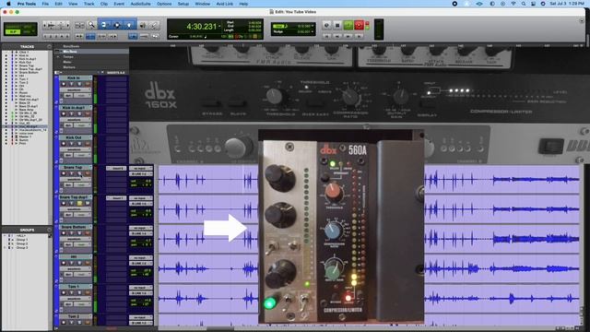Viewport: 590px width, 332px height.
Task: Open Snare Top output path selector
Action: [141, 173]
